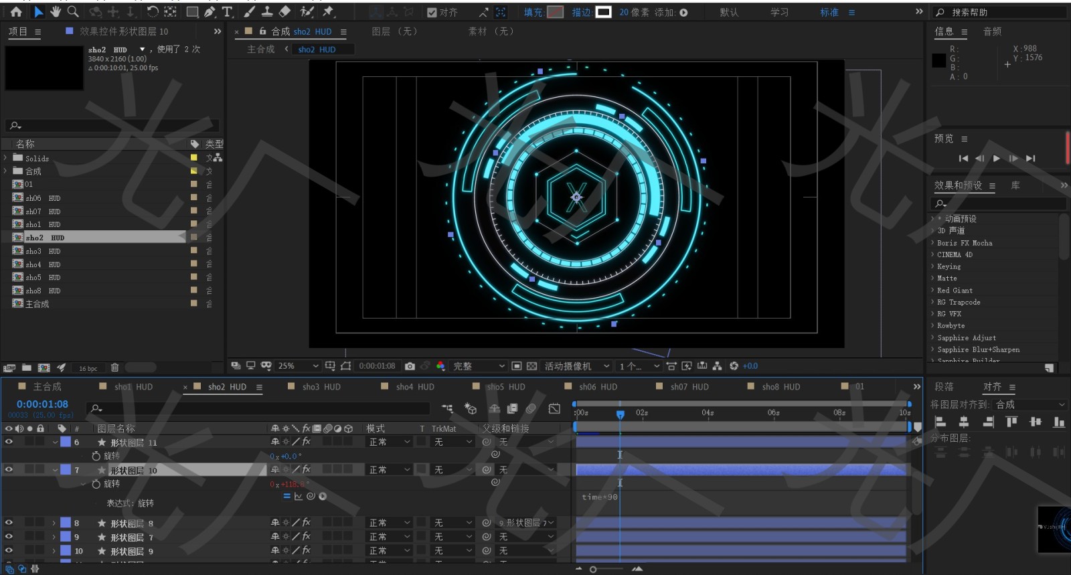Expand the Red Giant effects category
This screenshot has height=575, width=1071.
point(932,291)
